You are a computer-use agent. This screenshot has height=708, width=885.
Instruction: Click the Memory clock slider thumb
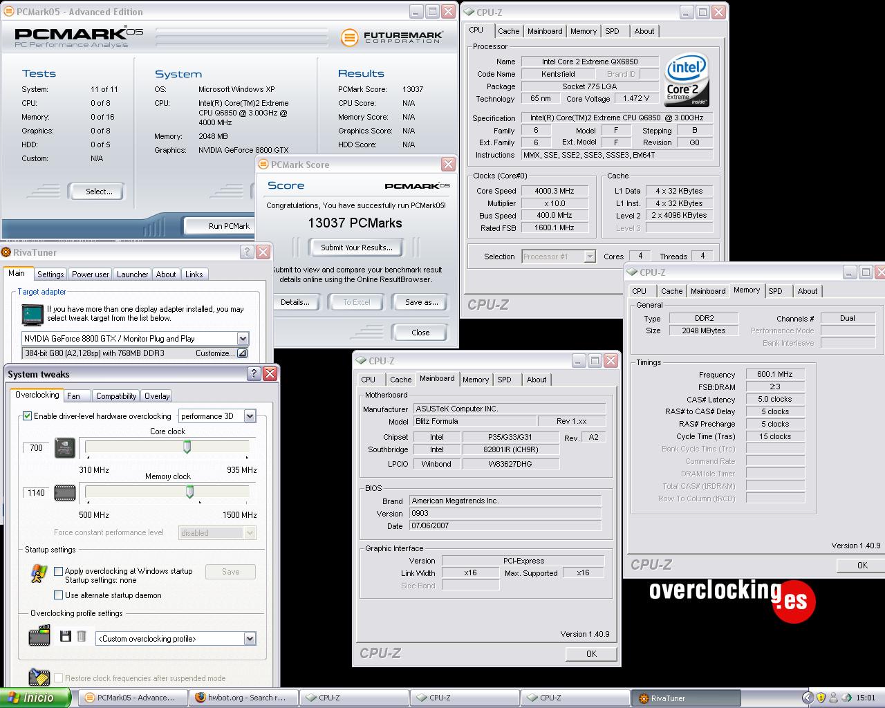point(189,492)
